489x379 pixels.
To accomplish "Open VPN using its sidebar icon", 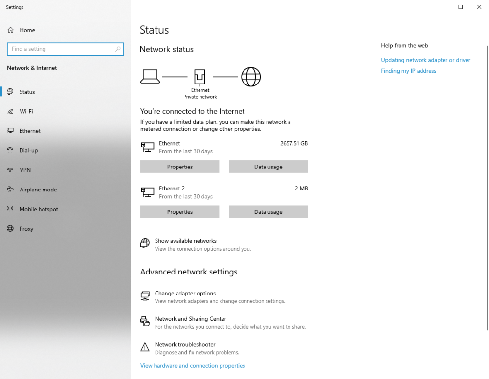I will [10, 170].
